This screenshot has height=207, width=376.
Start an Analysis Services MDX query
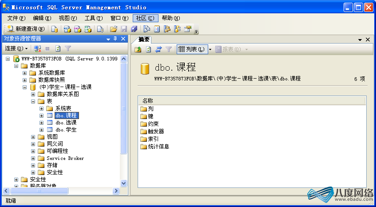pyautogui.click(x=67, y=29)
